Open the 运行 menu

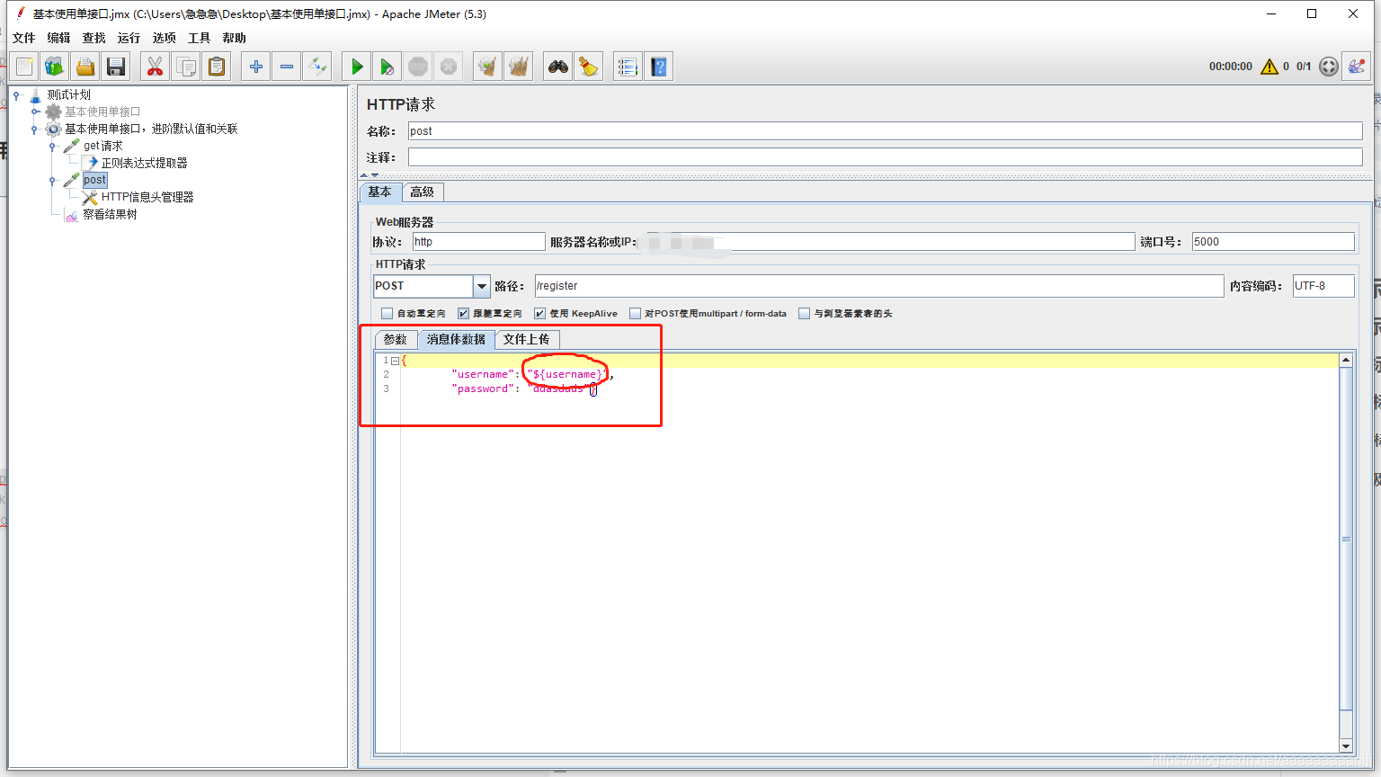click(x=129, y=38)
